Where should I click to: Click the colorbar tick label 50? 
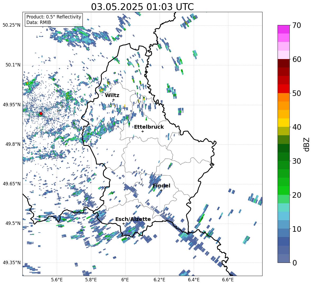pos(297,93)
